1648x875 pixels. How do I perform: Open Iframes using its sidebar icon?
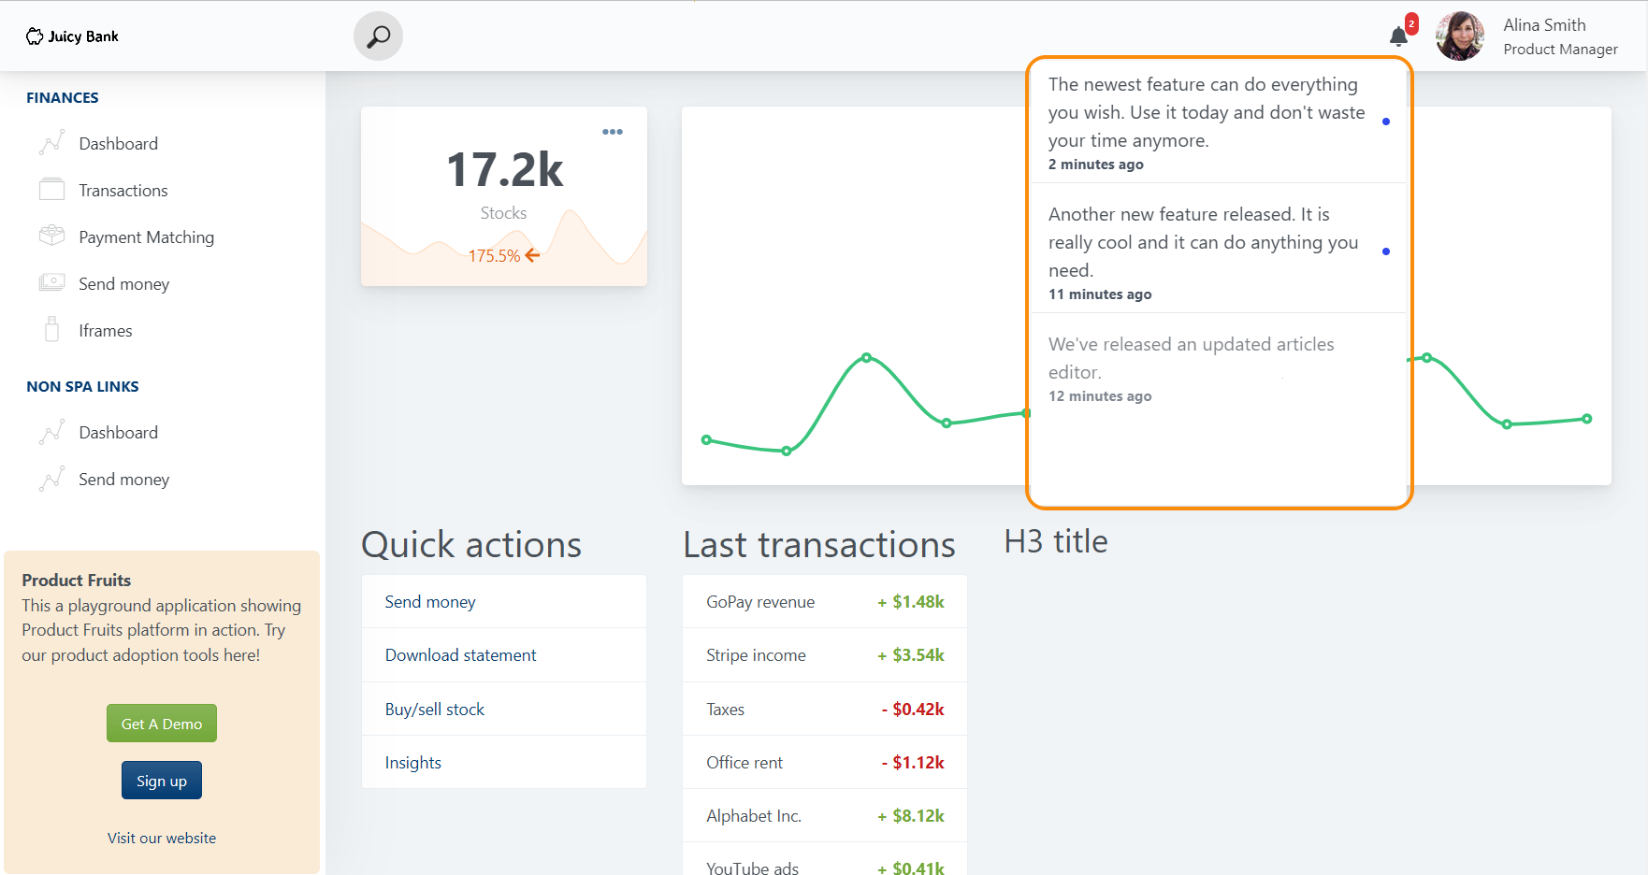pyautogui.click(x=52, y=329)
